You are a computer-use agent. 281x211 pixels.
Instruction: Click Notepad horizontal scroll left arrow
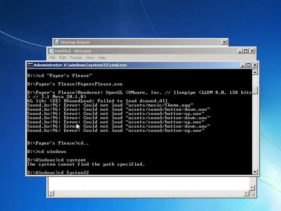point(51,193)
